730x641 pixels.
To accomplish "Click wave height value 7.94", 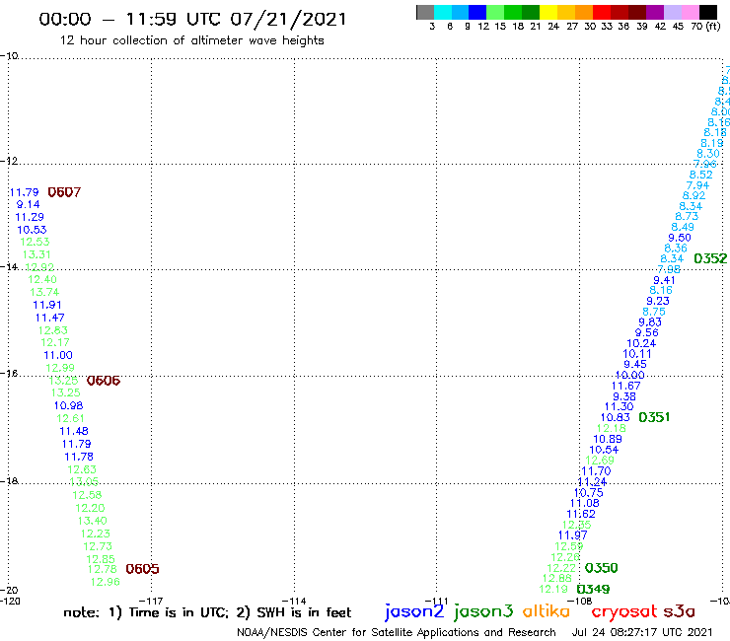I will pyautogui.click(x=697, y=185).
